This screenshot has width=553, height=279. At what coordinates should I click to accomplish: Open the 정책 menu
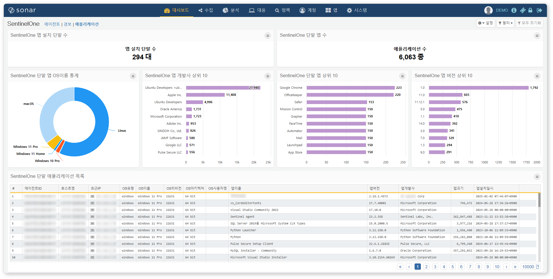[x=282, y=10]
